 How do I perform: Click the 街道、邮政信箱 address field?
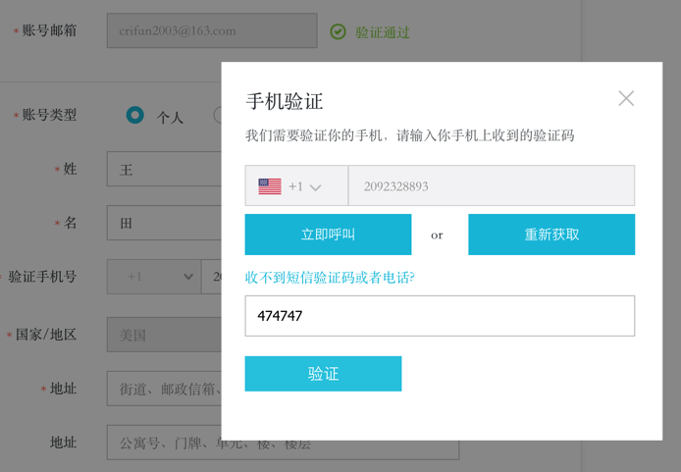pyautogui.click(x=165, y=389)
